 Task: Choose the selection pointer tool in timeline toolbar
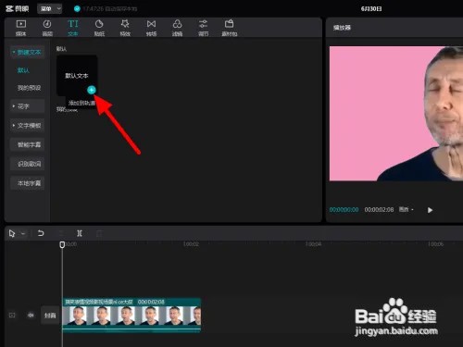(12, 233)
